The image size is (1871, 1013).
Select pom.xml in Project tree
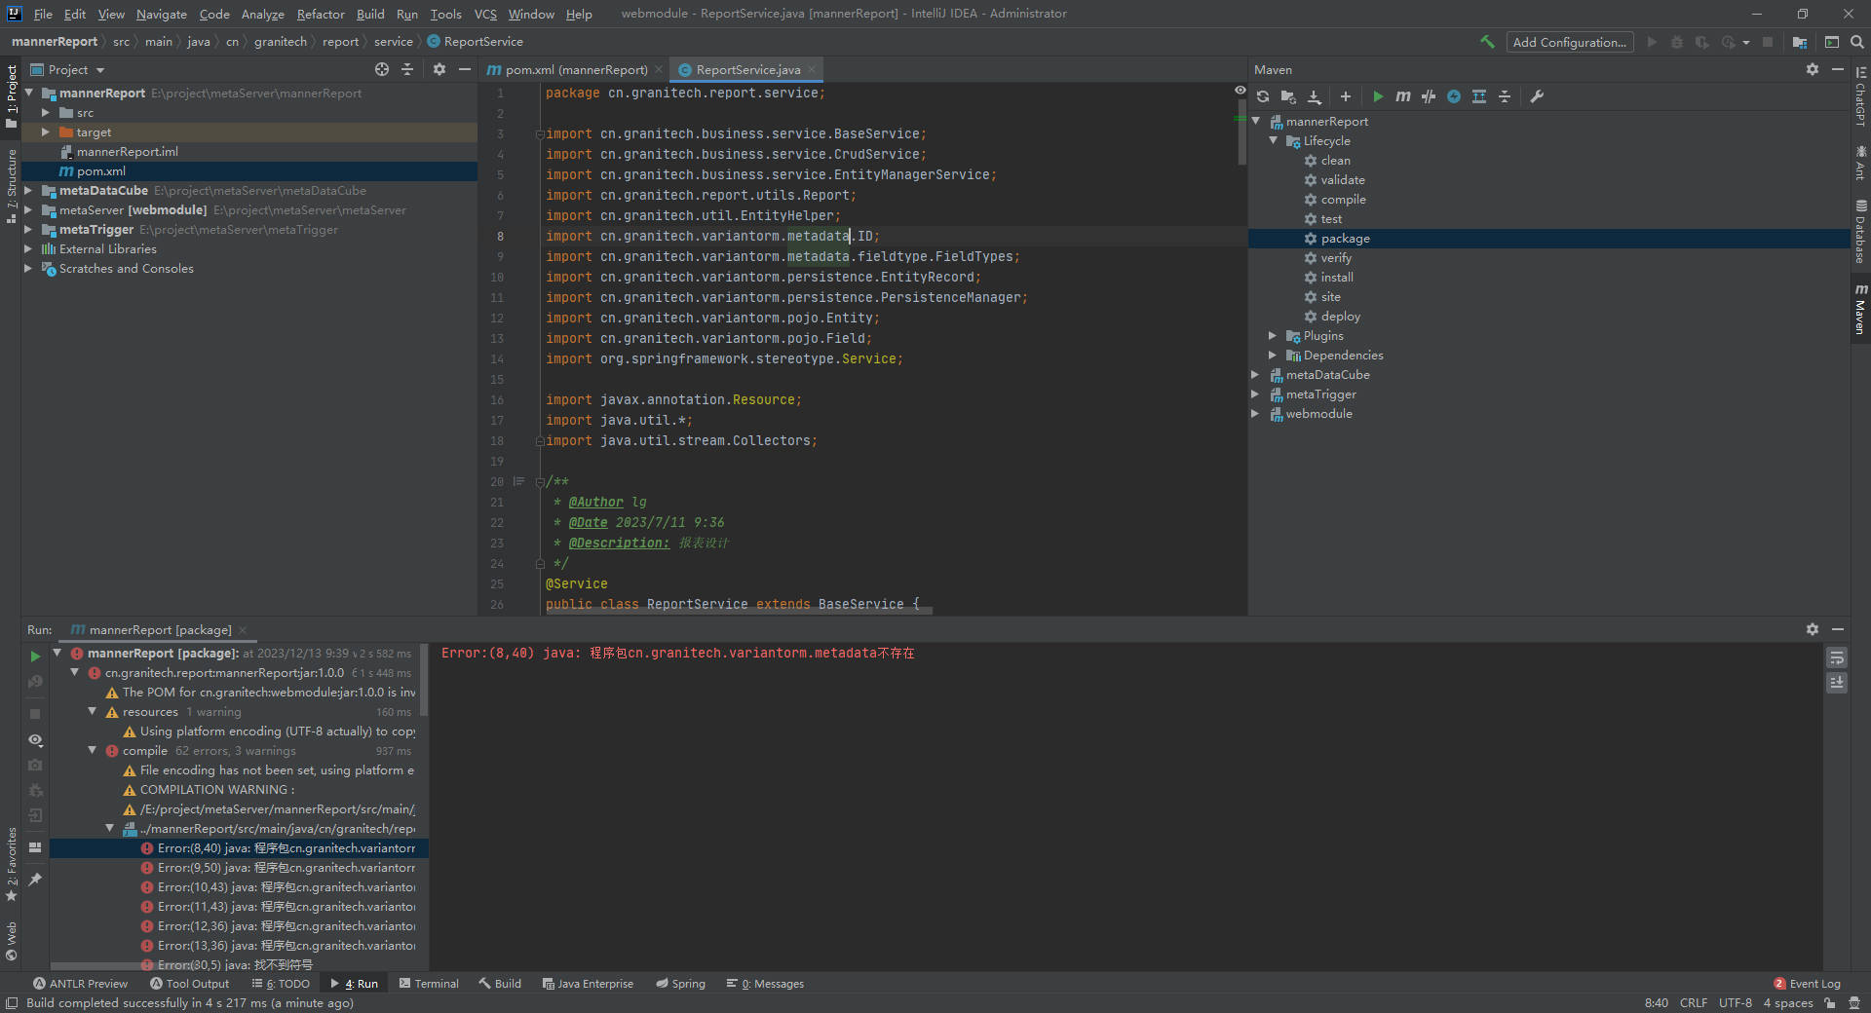click(x=101, y=171)
